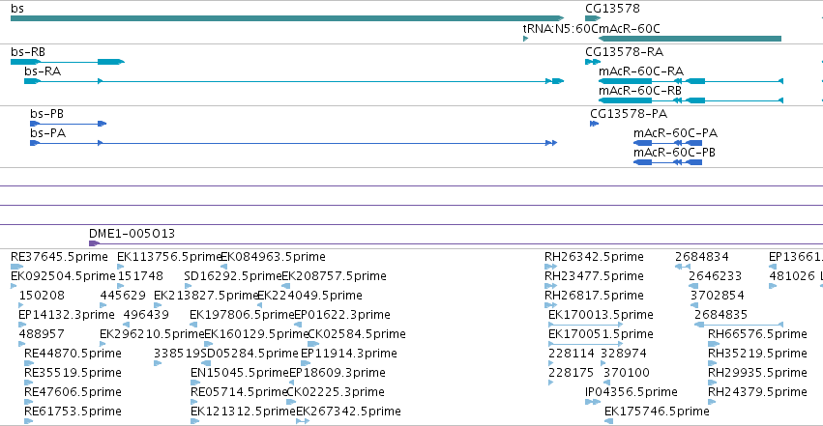Screen dimensions: 823x426
Task: Open EST EK175746.5prime
Action: 657,412
